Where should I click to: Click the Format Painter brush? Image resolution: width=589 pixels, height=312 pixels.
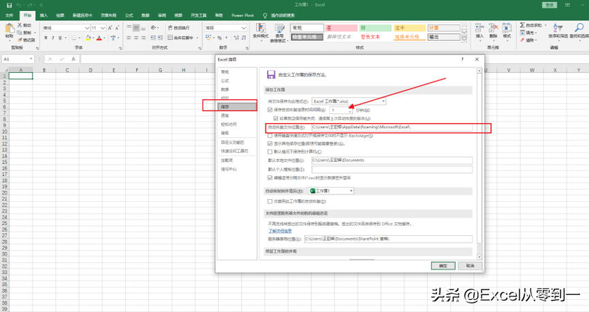pos(20,39)
